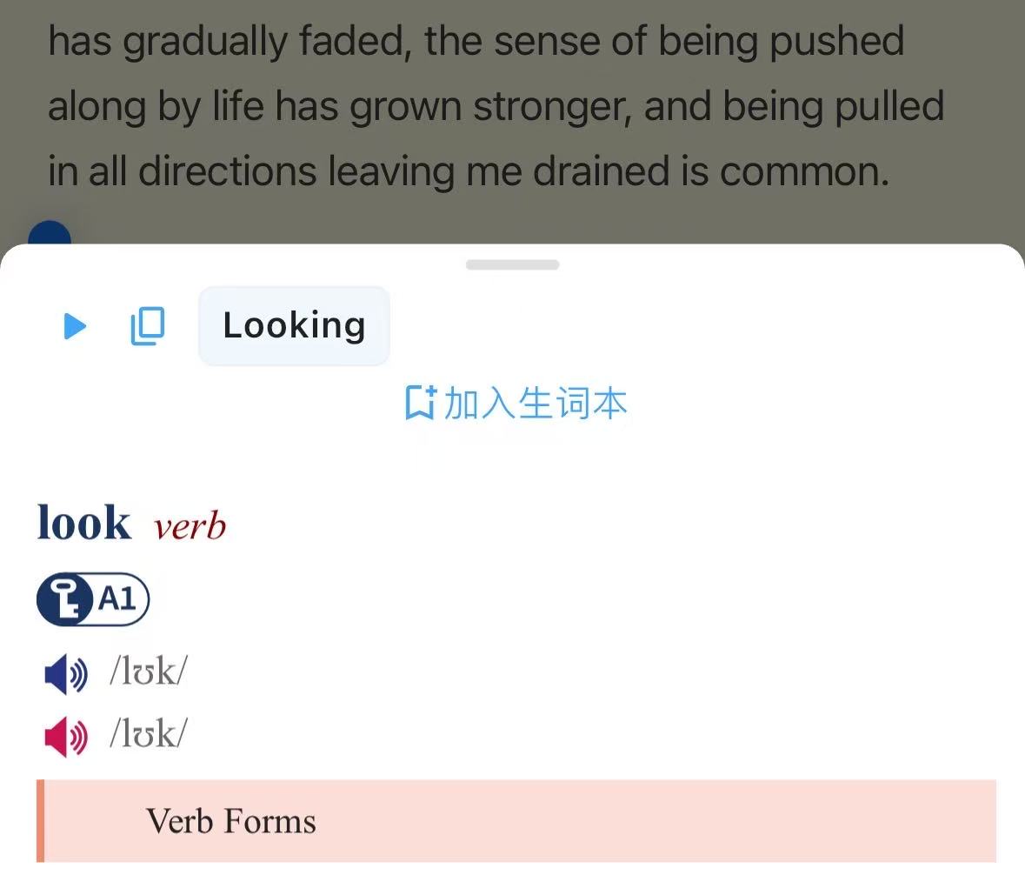Tap the grey drag handle of the sheet

[x=512, y=264]
